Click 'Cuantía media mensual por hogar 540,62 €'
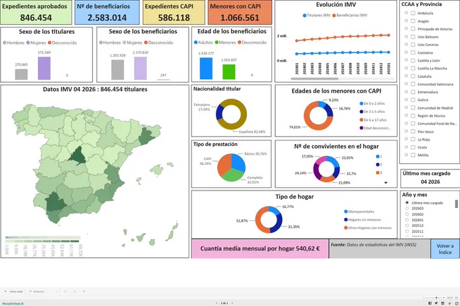 (x=260, y=249)
